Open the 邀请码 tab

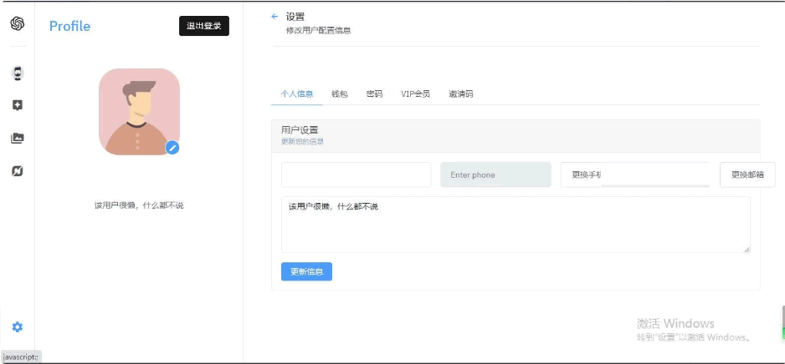[460, 94]
